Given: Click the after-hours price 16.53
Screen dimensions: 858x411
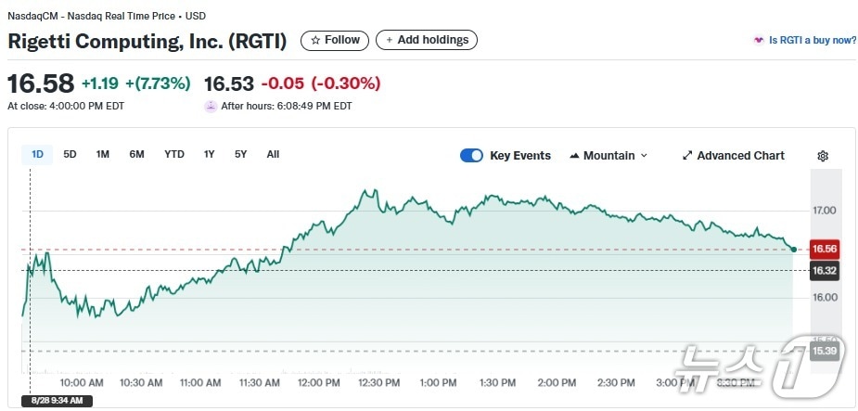Looking at the screenshot, I should click(x=229, y=83).
